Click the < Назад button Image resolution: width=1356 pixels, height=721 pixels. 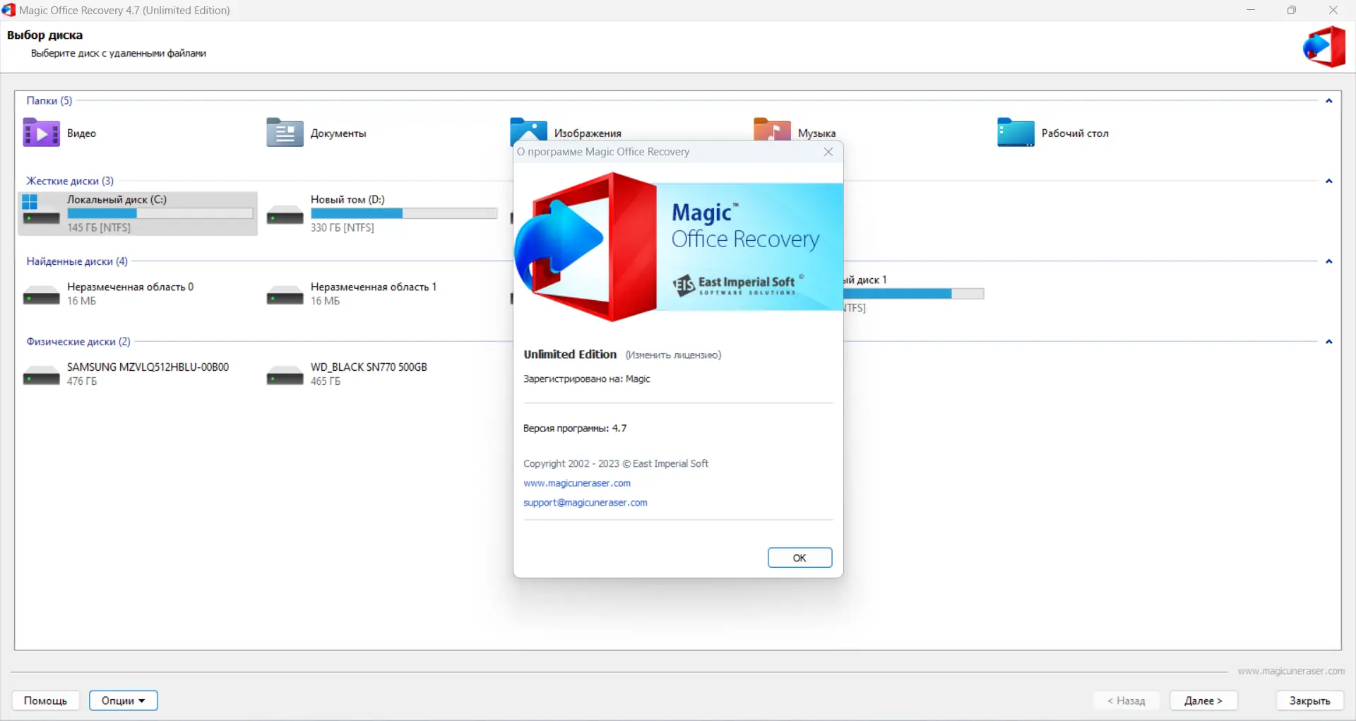tap(1126, 701)
